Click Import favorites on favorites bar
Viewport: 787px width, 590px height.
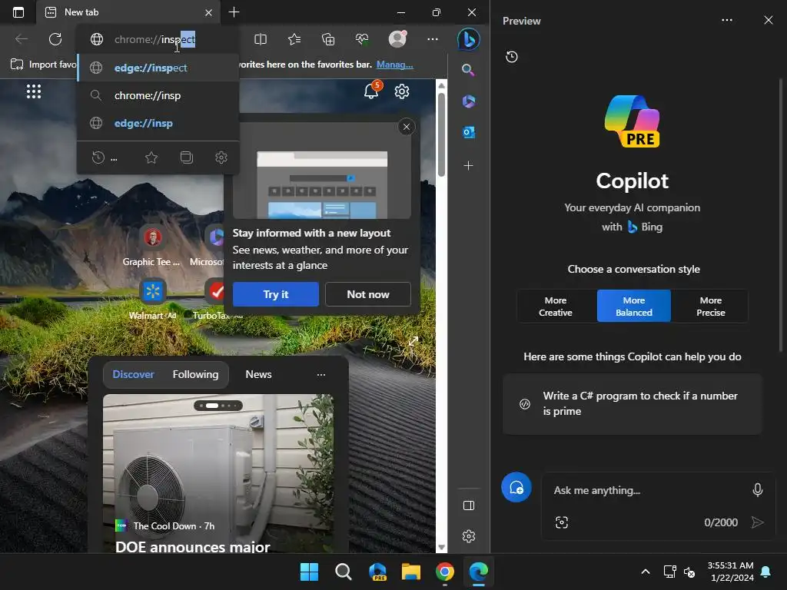click(44, 65)
